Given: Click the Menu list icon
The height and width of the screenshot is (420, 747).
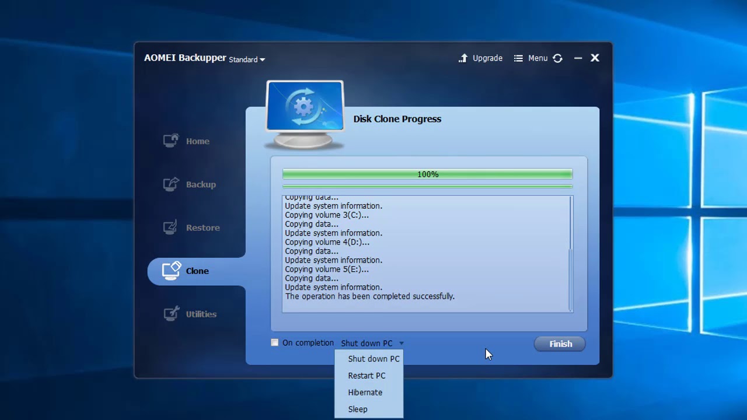Looking at the screenshot, I should coord(518,58).
